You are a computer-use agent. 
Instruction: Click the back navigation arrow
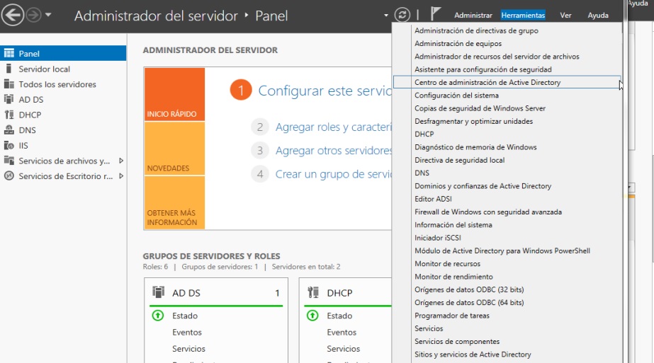[x=13, y=15]
